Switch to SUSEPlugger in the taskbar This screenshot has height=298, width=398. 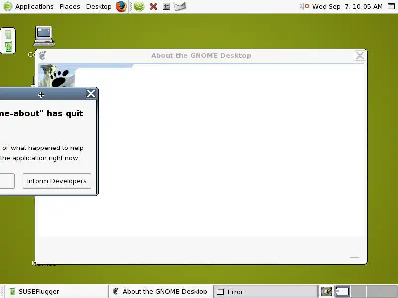point(57,292)
